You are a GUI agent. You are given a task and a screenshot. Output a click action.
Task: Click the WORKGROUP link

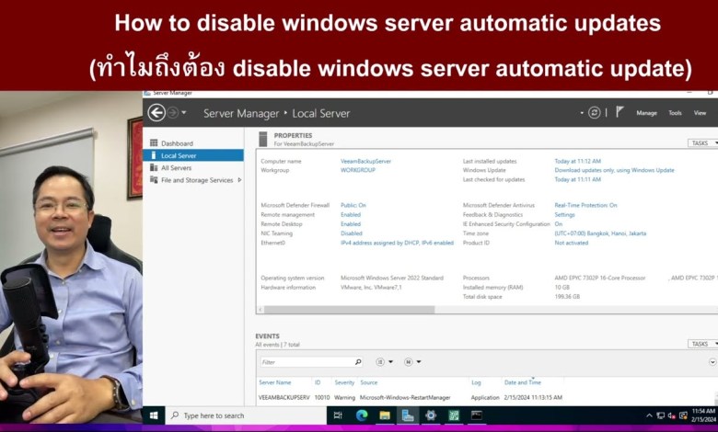pos(358,170)
